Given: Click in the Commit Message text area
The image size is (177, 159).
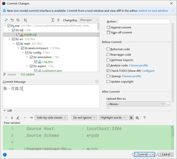Looking at the screenshot, I should coord(51,96).
